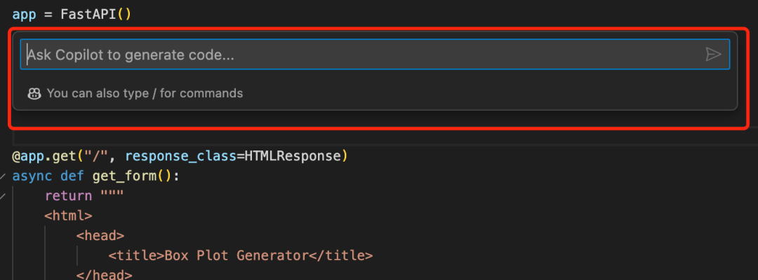Click the opening head tag

[x=100, y=236]
